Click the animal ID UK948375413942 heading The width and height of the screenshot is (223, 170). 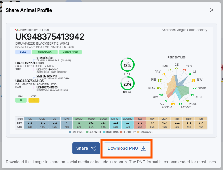click(50, 37)
